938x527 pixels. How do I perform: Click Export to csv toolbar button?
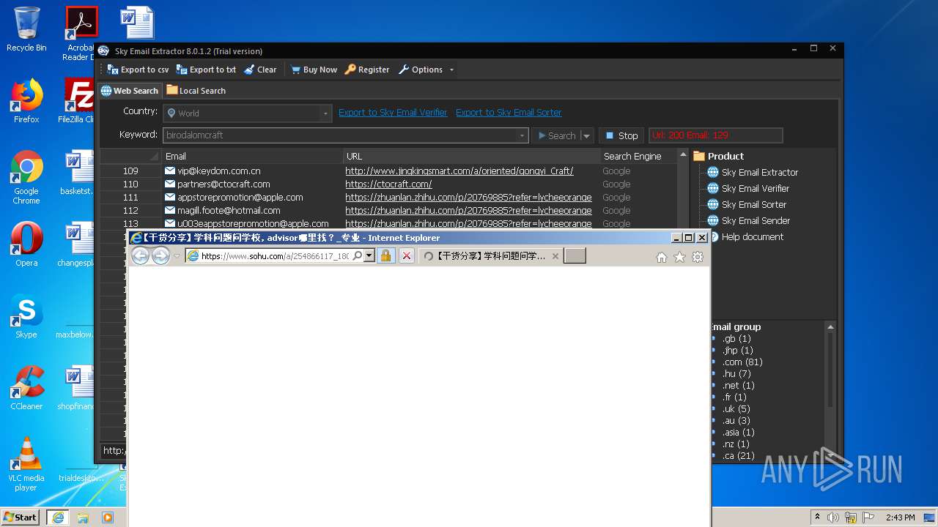(x=138, y=70)
